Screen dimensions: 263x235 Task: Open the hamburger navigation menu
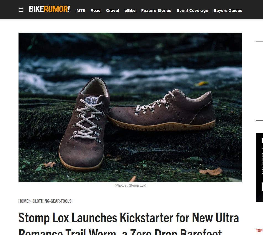coord(21,10)
